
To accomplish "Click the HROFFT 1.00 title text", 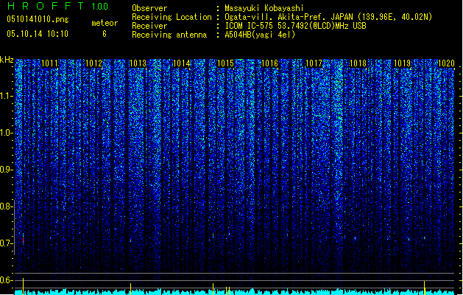I will (57, 6).
